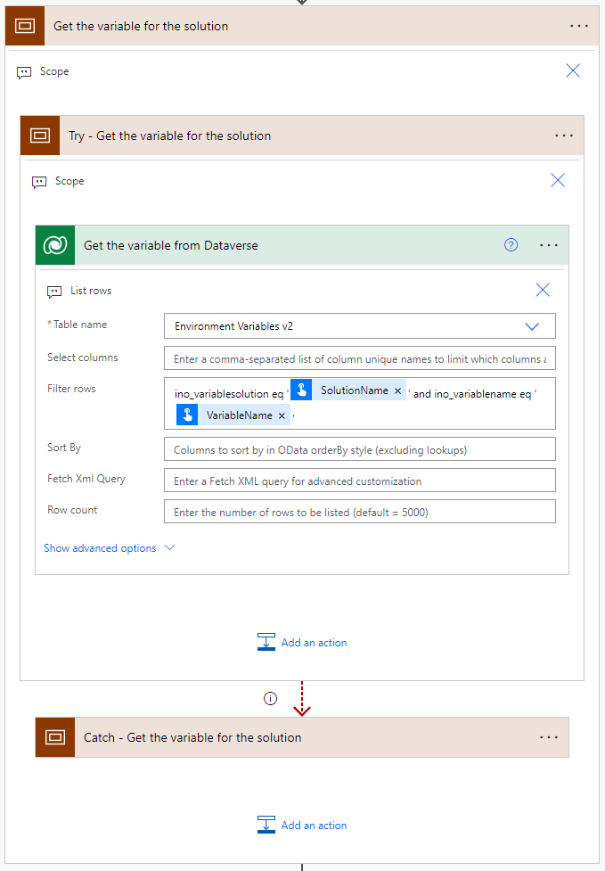Click the Select columns input field
The image size is (605, 871).
click(x=359, y=358)
